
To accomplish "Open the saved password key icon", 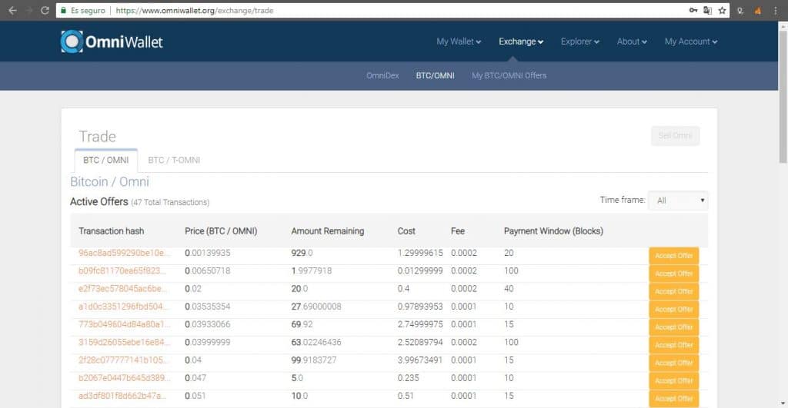I will [693, 10].
